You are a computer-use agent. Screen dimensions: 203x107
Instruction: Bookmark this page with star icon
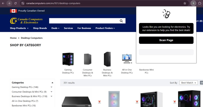(x=185, y=3)
